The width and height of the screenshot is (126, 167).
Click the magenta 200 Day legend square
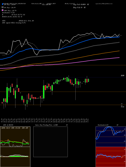[3, 10]
